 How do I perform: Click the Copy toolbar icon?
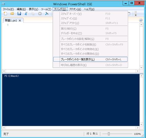pos(33,14)
